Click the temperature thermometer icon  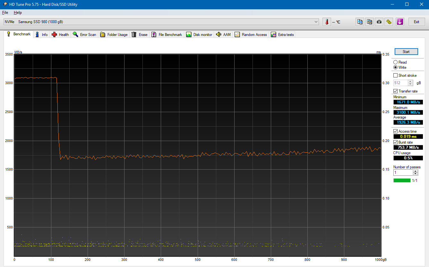click(x=327, y=22)
